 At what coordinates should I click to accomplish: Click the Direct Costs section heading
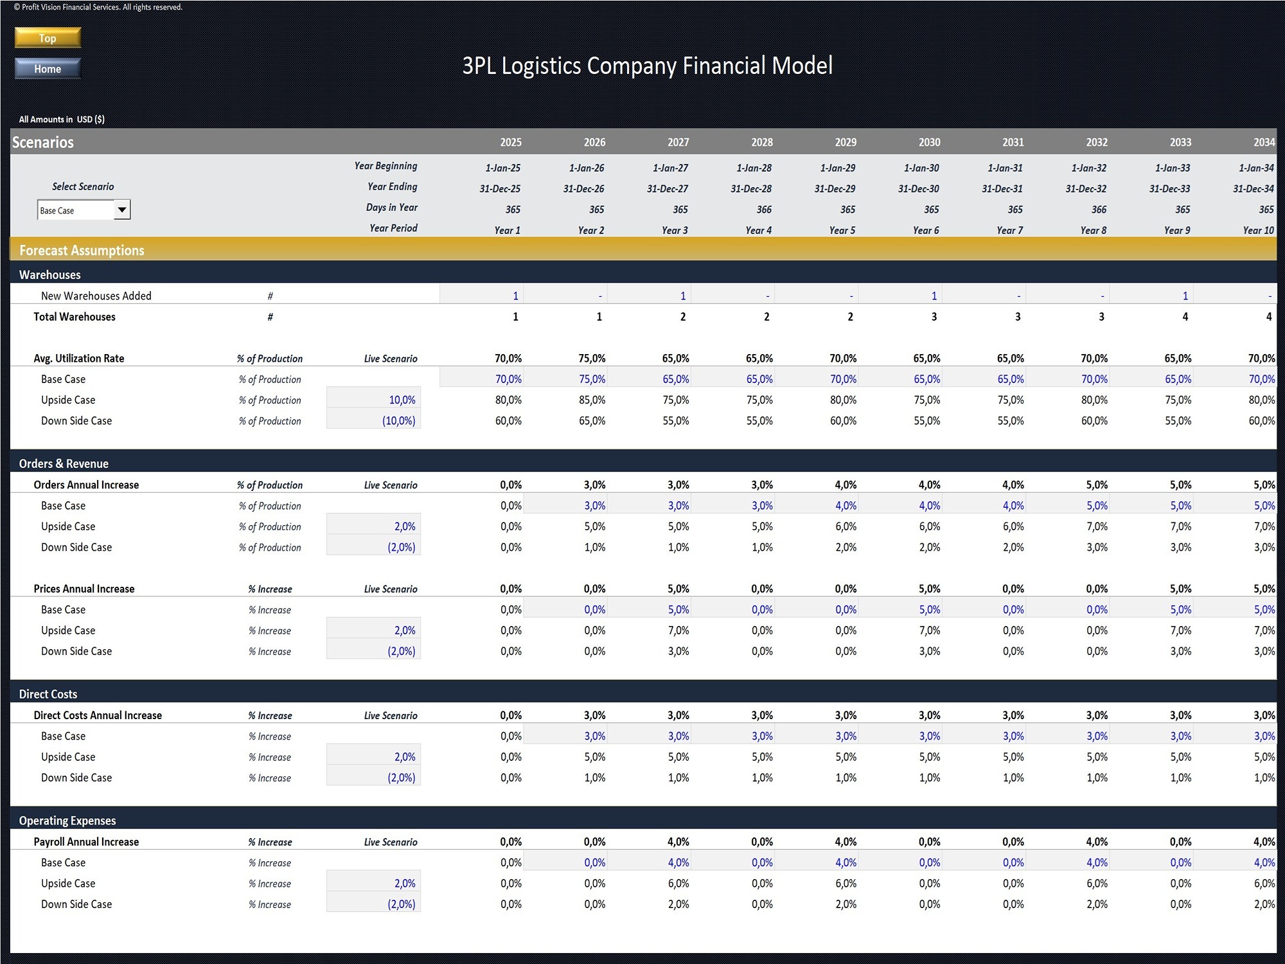point(48,694)
